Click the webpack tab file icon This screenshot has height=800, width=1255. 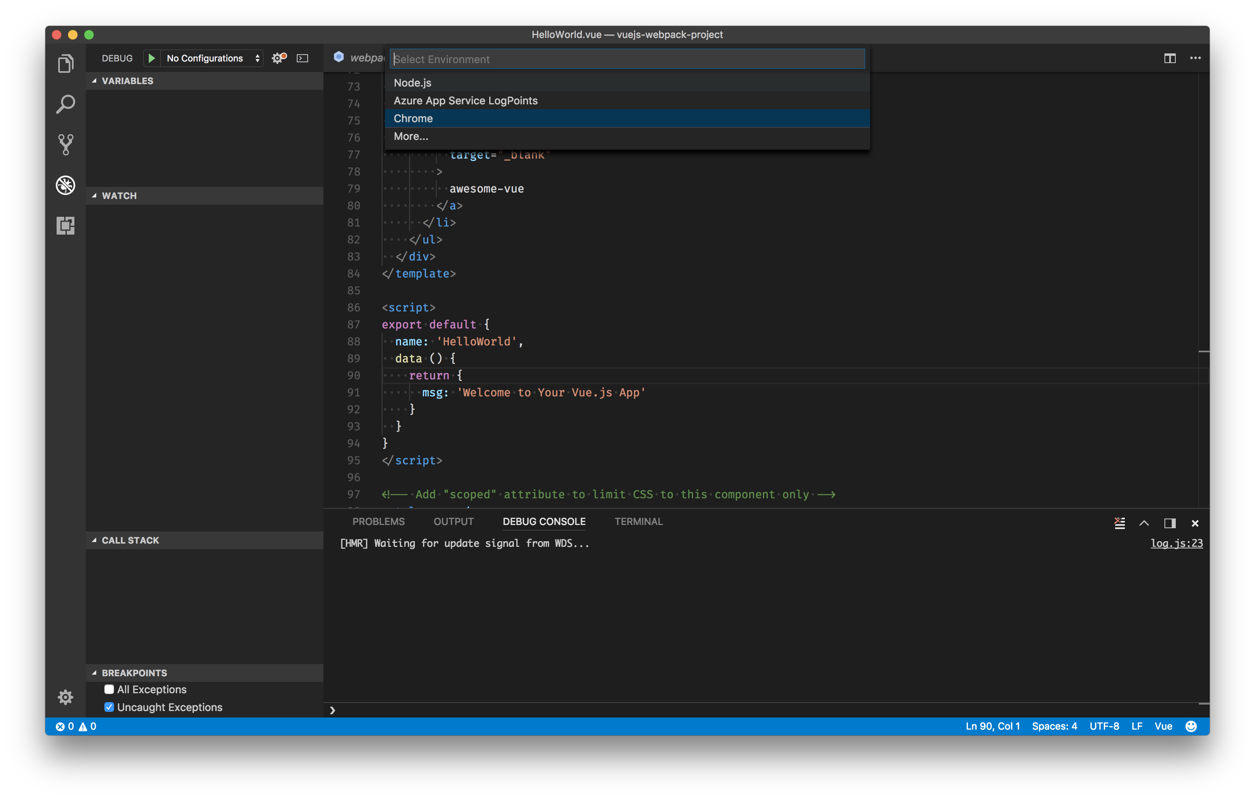[339, 57]
